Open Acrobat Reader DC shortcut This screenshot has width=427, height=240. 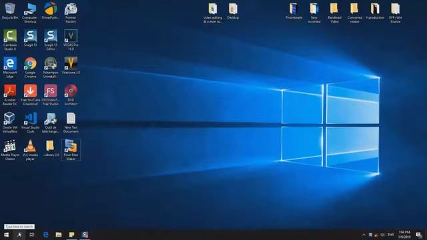[10, 95]
